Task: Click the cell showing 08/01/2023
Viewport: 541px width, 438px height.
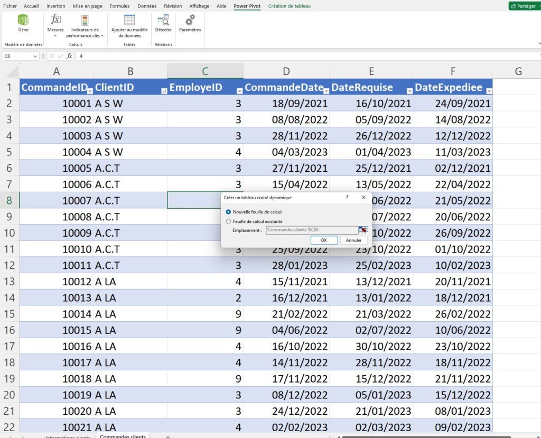Action: pos(453,411)
